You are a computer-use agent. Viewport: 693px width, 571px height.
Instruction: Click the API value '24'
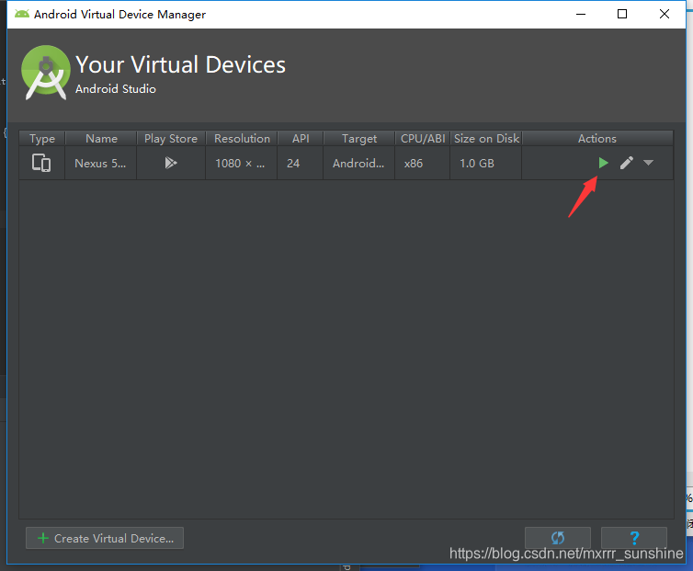[x=293, y=163]
